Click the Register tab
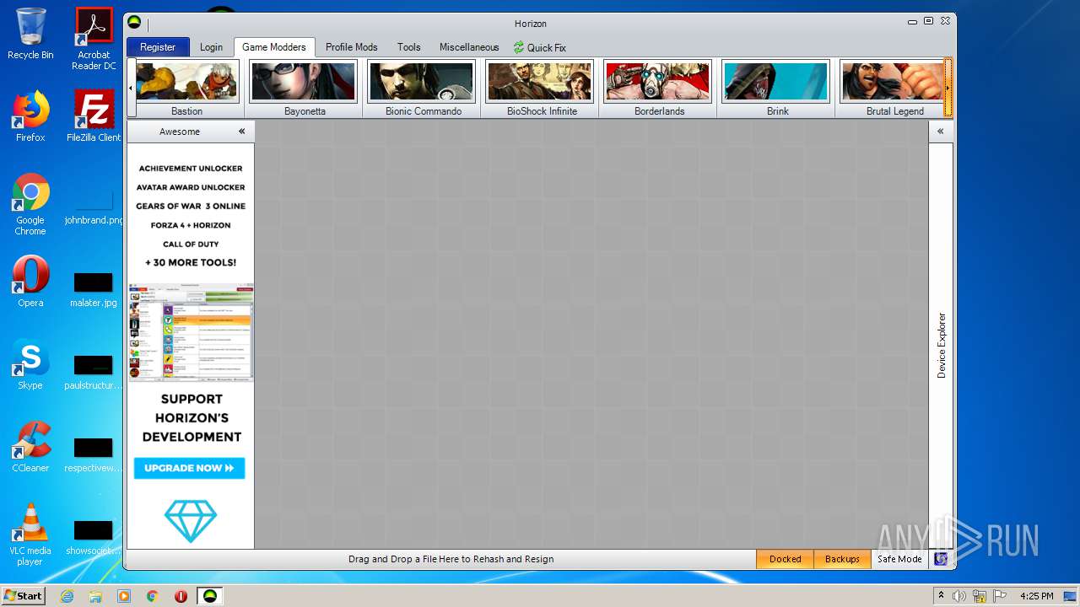1080x607 pixels. point(158,47)
